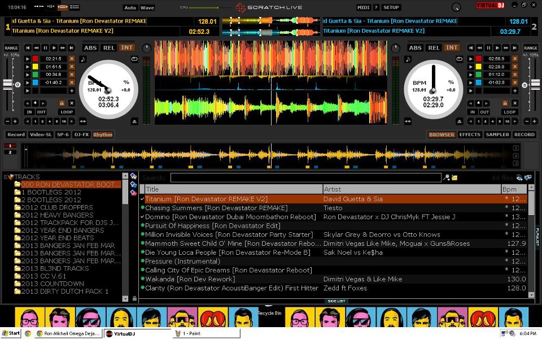542x339 pixels.
Task: Select ABS mode on the left deck
Action: tap(90, 47)
